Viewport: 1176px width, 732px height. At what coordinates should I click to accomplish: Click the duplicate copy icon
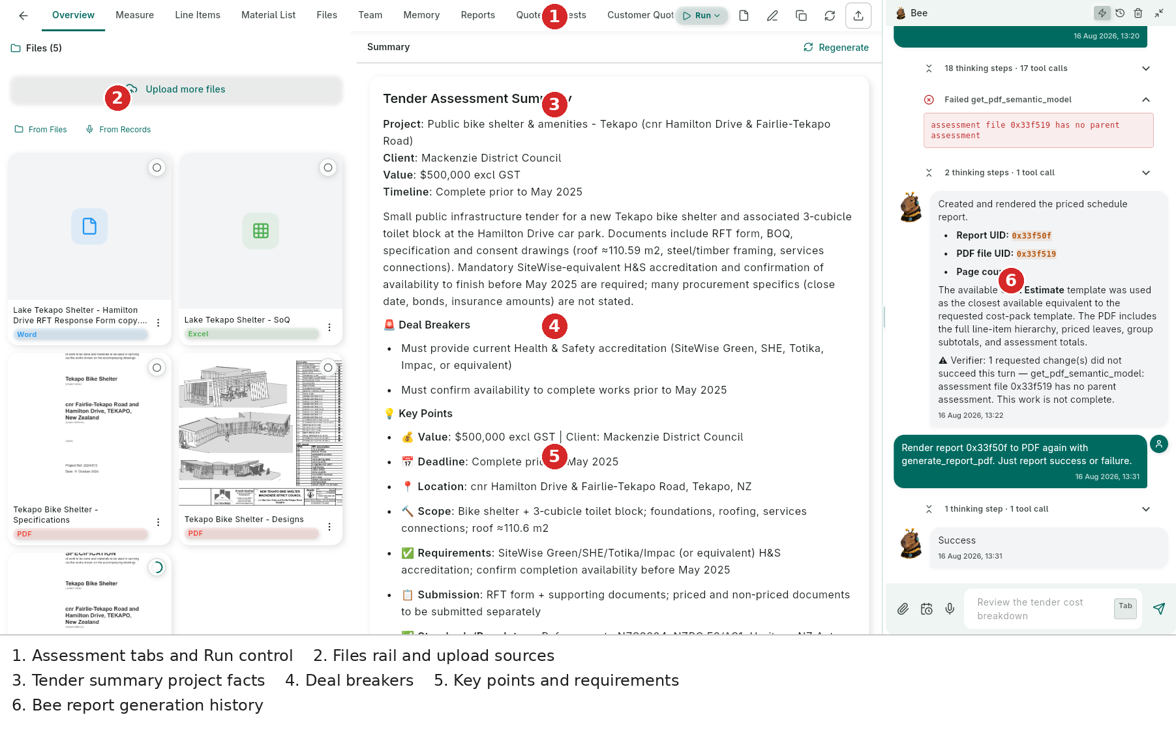801,16
